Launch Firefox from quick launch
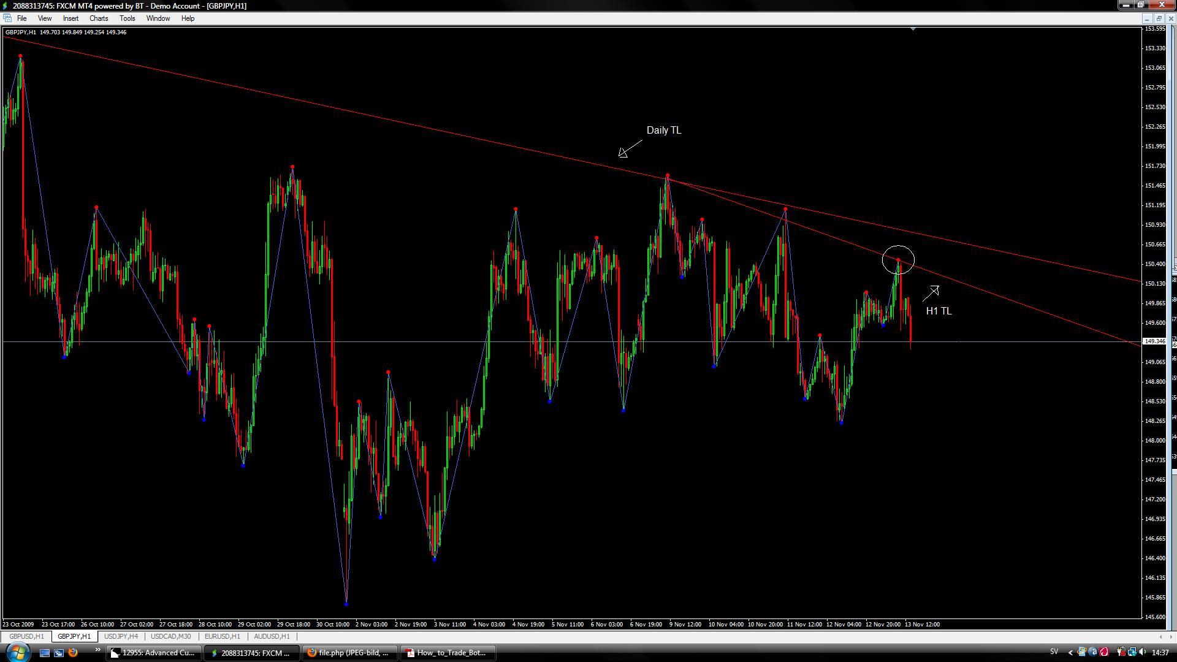 point(73,653)
